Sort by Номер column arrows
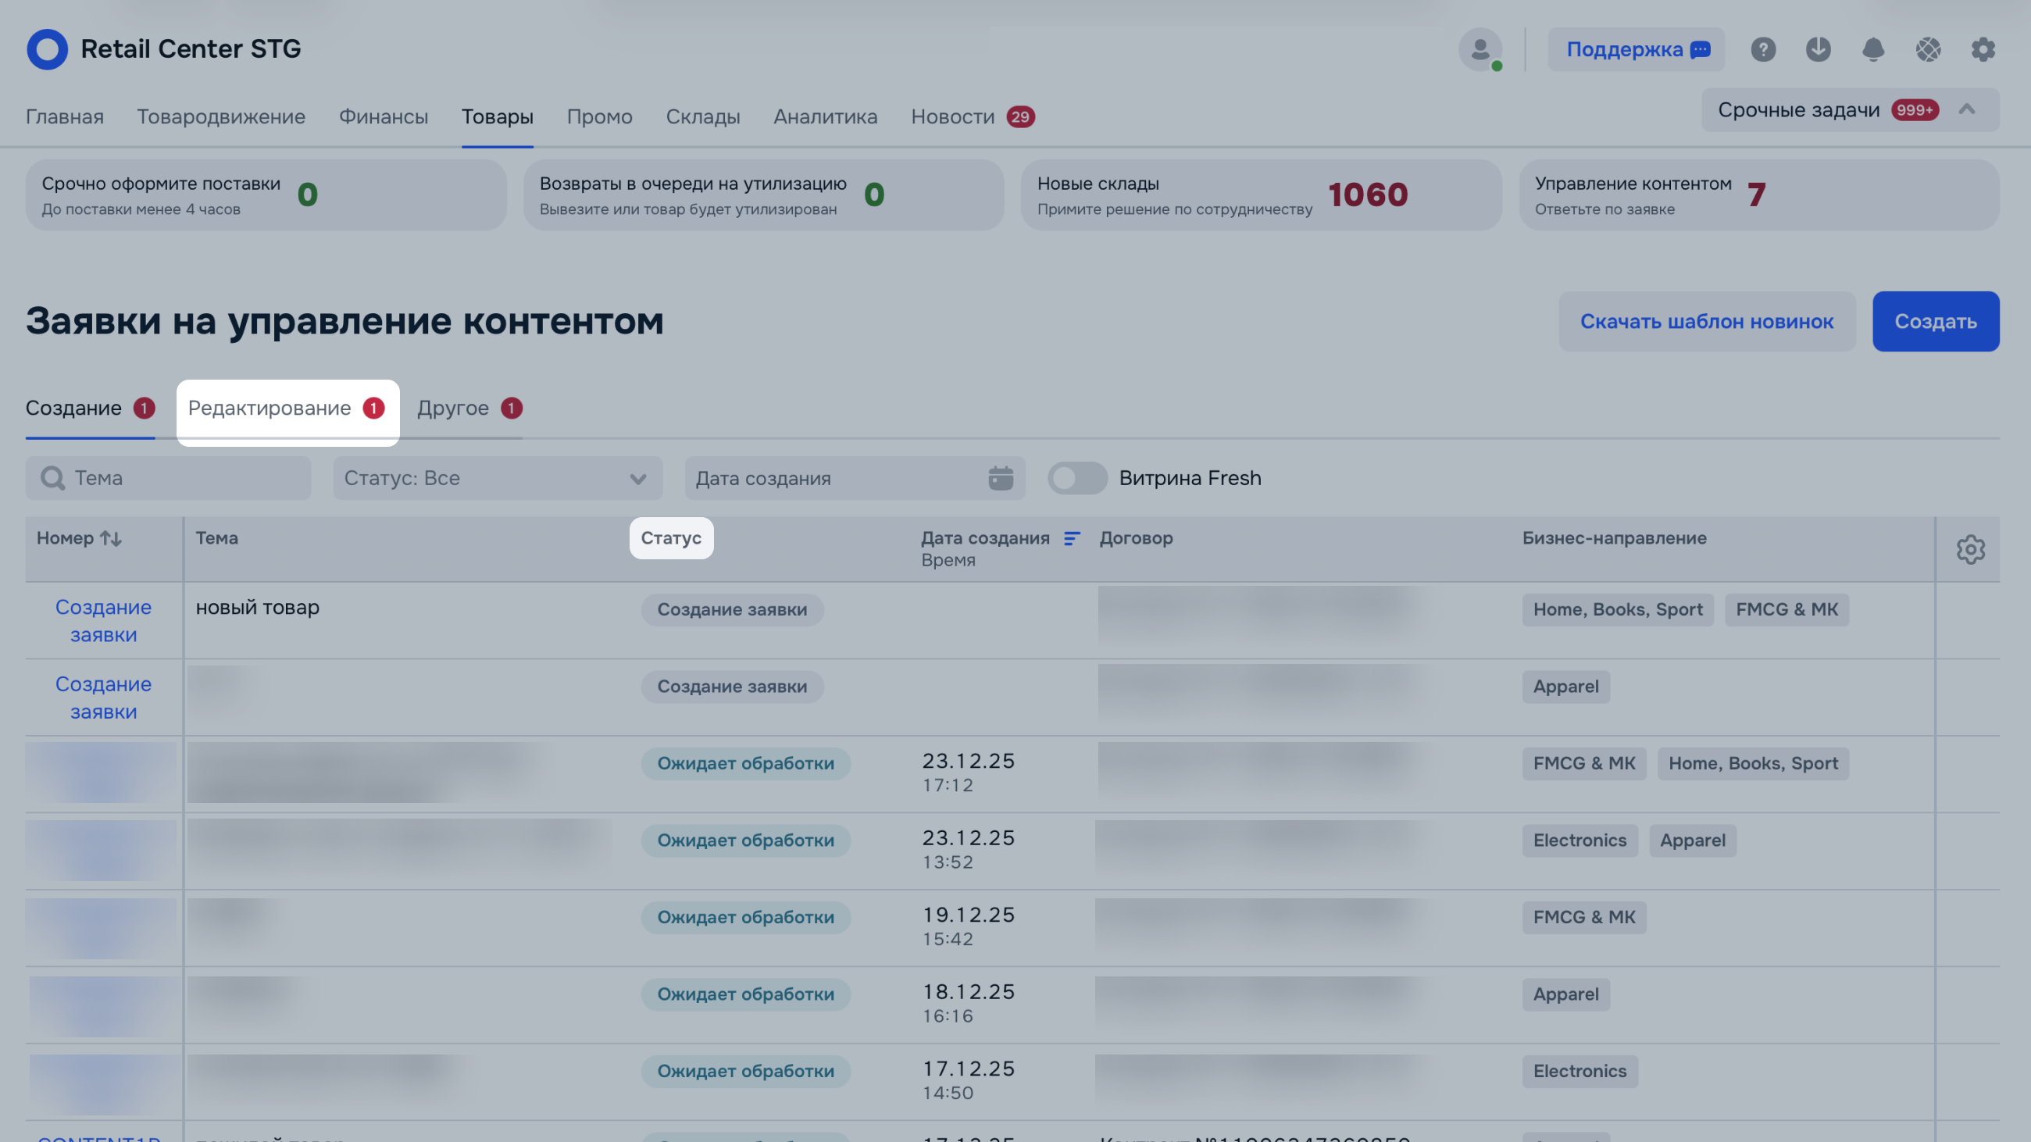The height and width of the screenshot is (1142, 2031). pyautogui.click(x=111, y=538)
